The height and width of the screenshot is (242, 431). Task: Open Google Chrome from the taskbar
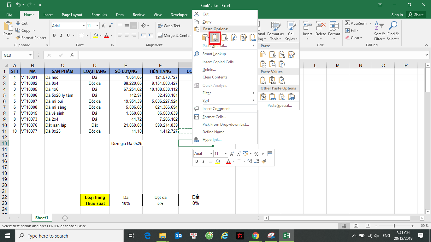pos(256,236)
